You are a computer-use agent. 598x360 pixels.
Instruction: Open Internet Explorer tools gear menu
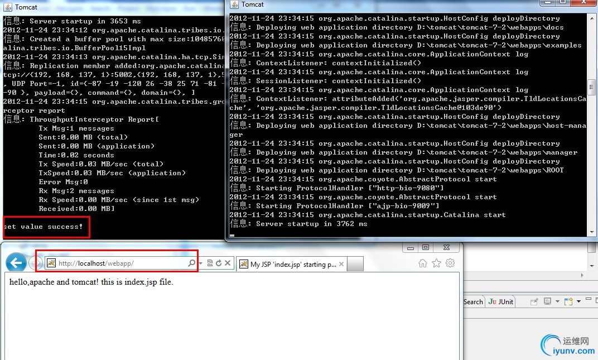click(450, 263)
